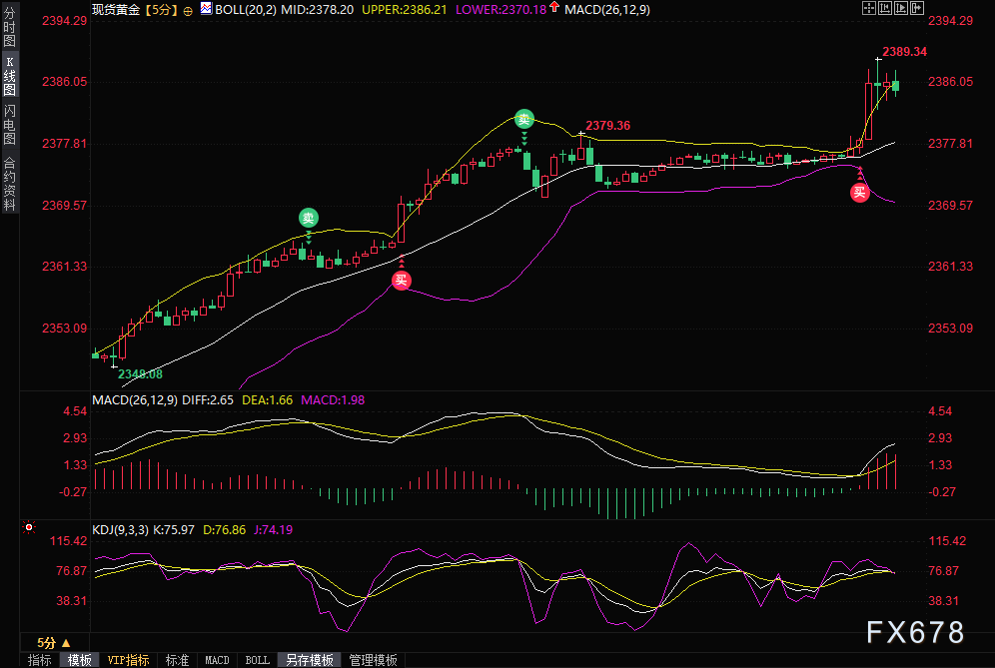Click the KDJ(9,3,3) indicator label
Screen dimensions: 995x668
pyautogui.click(x=121, y=529)
